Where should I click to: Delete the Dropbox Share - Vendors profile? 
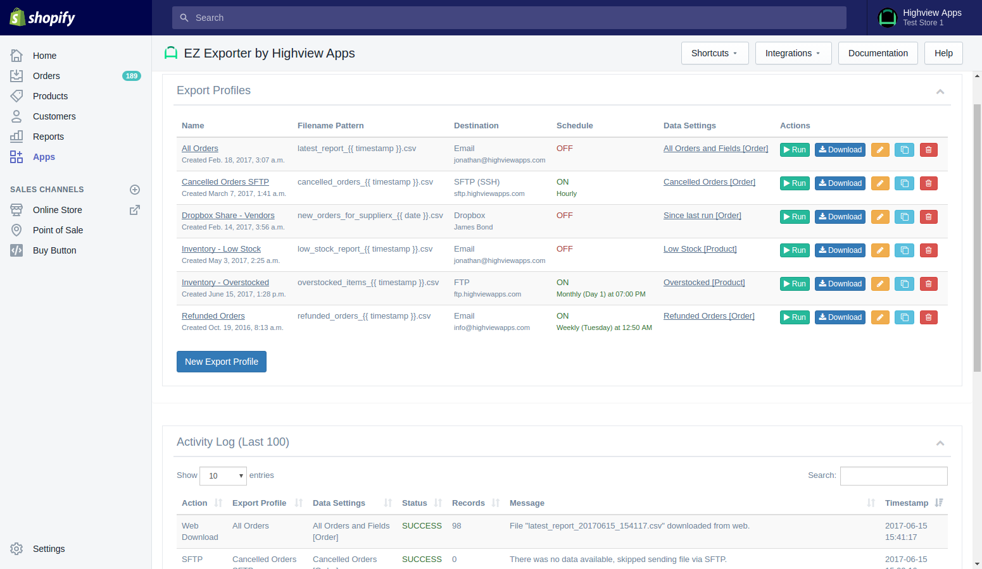(929, 217)
